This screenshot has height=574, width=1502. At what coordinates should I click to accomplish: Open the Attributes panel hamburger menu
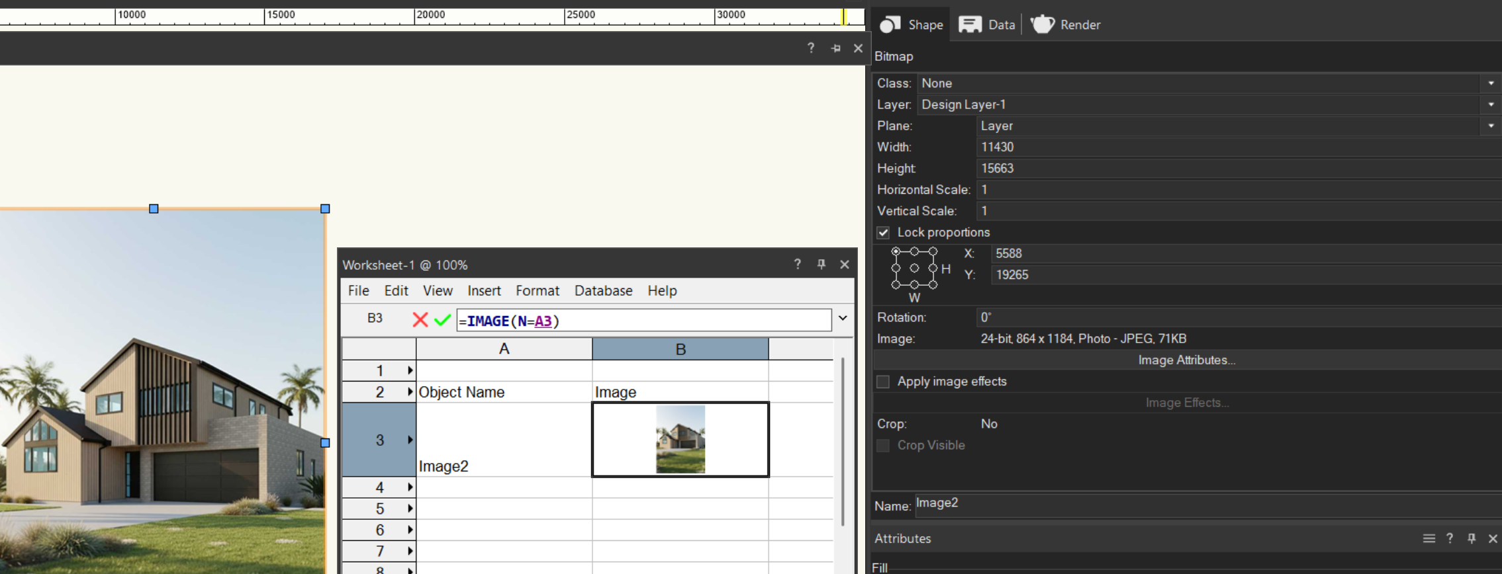click(x=1429, y=538)
